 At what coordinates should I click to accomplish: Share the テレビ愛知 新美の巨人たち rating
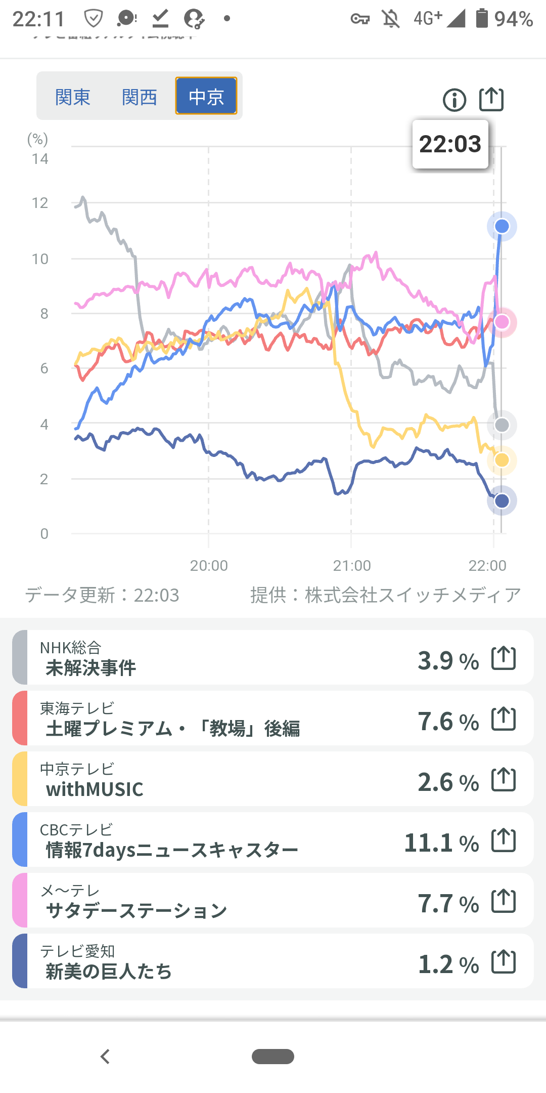point(504,962)
